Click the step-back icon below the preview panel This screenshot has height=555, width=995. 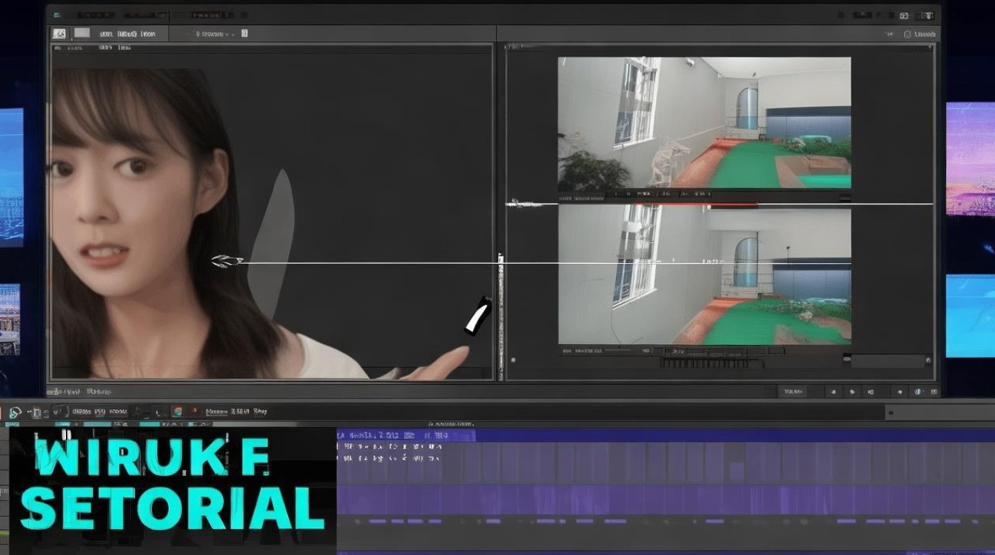[x=834, y=392]
